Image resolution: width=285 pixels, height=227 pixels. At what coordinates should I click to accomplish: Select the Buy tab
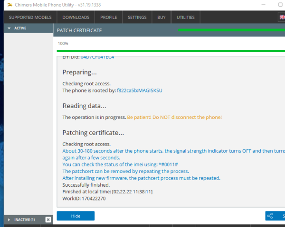pyautogui.click(x=161, y=17)
